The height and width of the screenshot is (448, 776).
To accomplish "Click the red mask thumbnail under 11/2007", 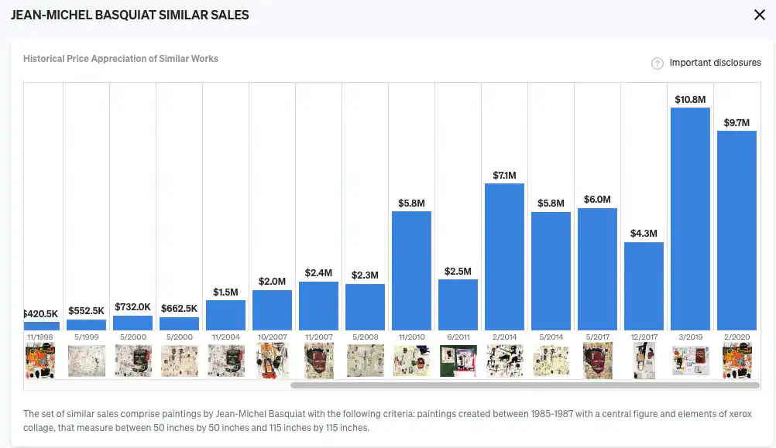I will pos(318,361).
